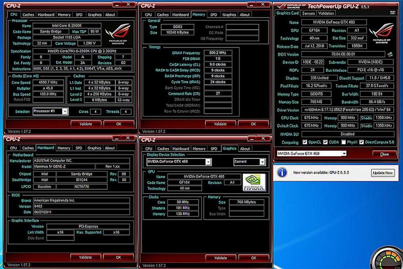Click the memory Size value 10240 MBytes
This screenshot has width=403, height=269.
click(x=177, y=32)
